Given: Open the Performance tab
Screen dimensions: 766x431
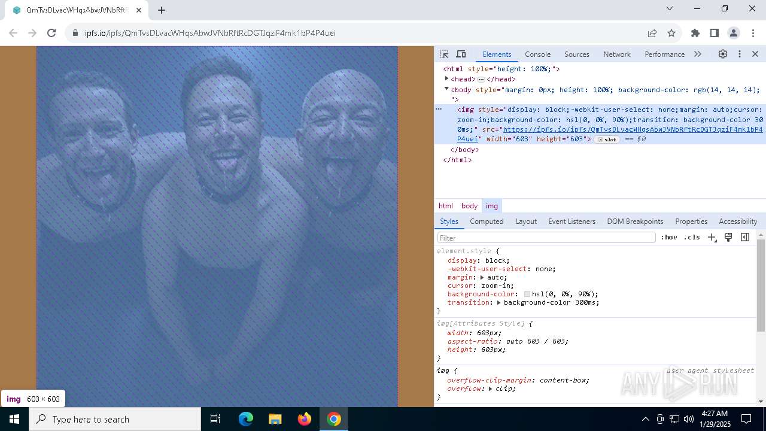Looking at the screenshot, I should point(664,54).
